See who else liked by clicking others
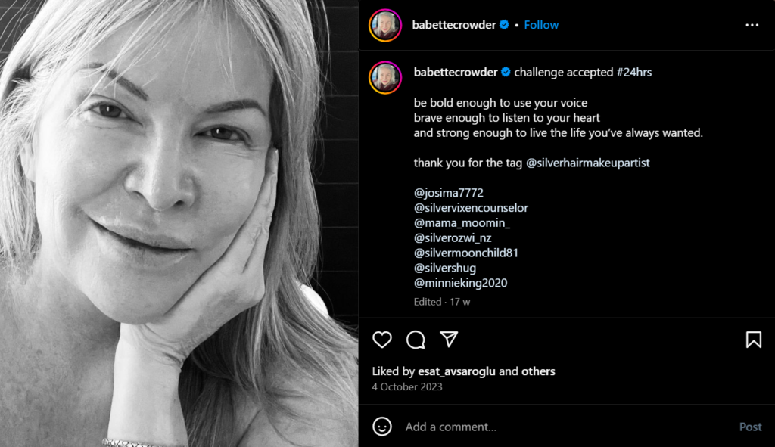This screenshot has width=775, height=447. [x=539, y=371]
